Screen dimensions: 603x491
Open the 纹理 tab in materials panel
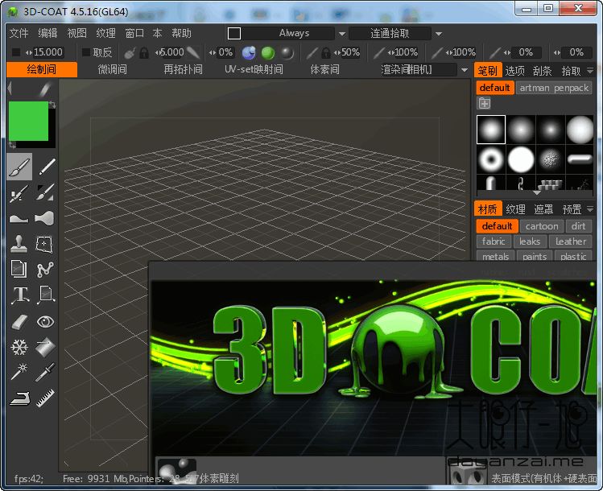coord(515,208)
